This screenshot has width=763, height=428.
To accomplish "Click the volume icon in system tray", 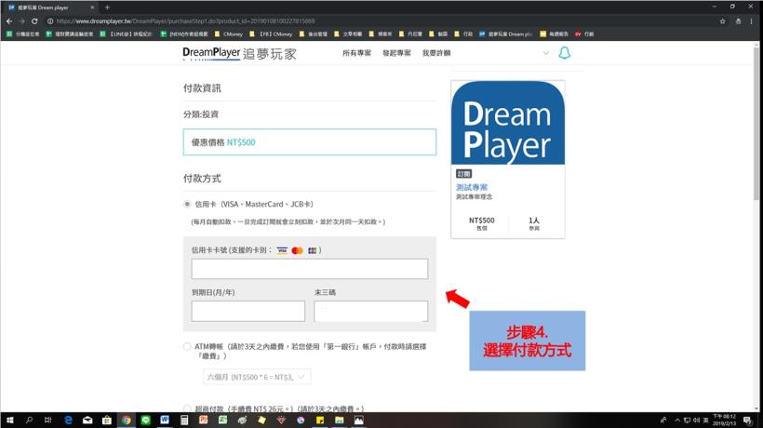I will [696, 421].
